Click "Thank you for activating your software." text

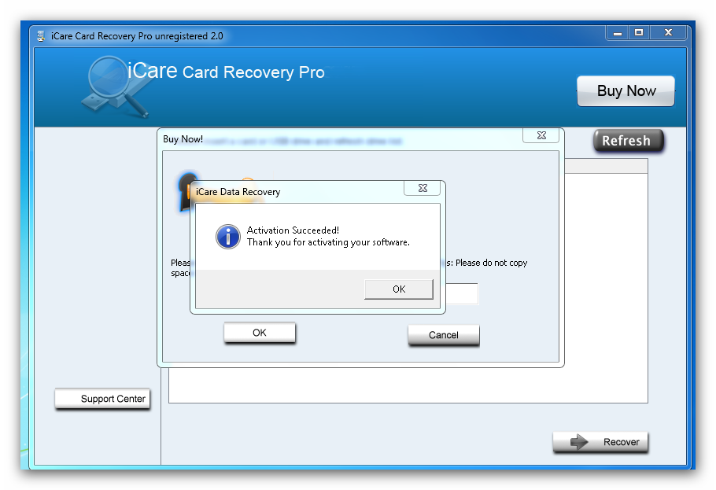[328, 242]
